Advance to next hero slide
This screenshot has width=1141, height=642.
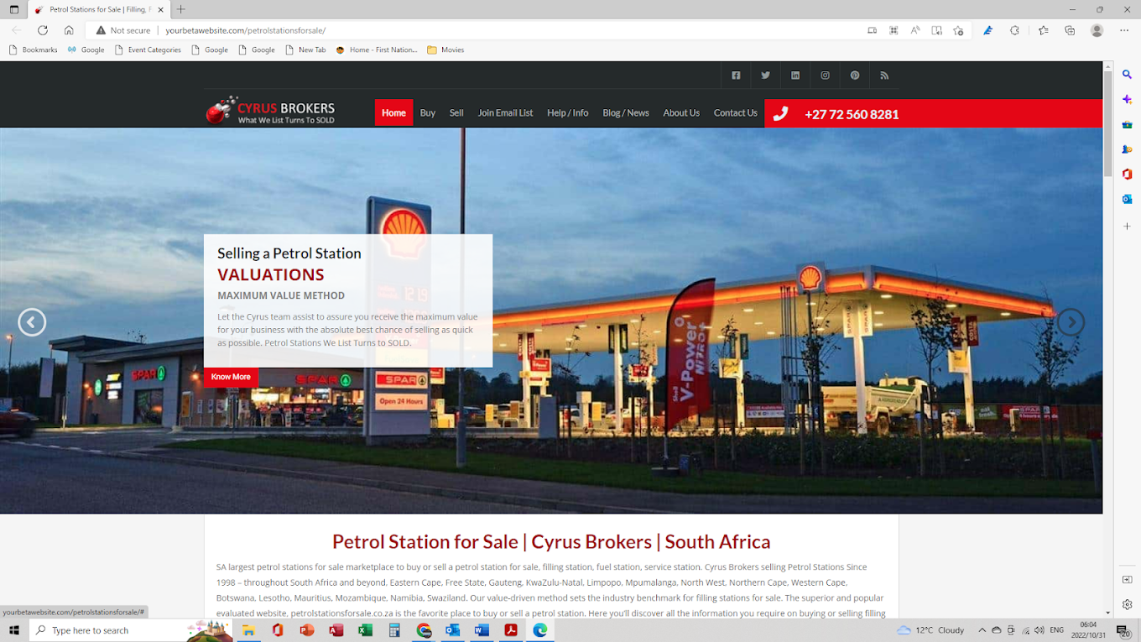tap(1071, 321)
